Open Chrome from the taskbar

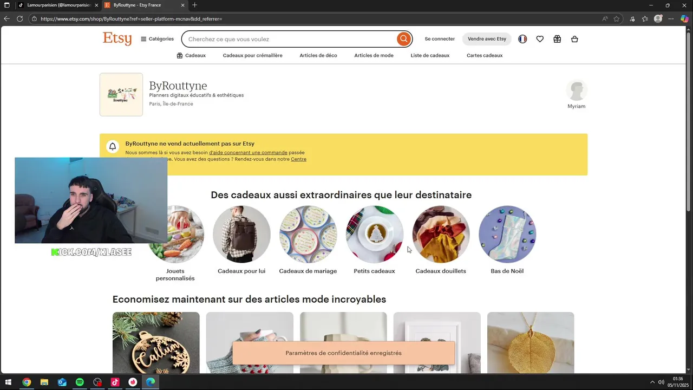pos(27,382)
